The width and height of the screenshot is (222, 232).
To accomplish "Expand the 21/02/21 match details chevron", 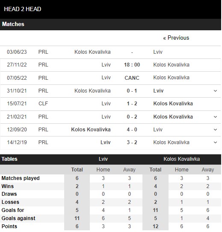I will click(x=215, y=117).
